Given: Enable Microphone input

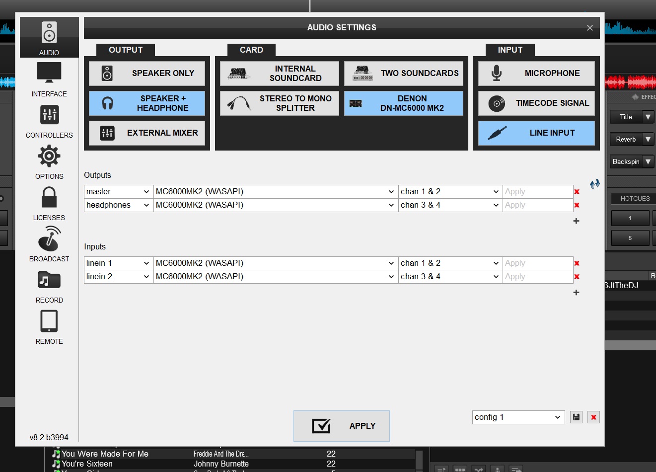Looking at the screenshot, I should coord(536,74).
